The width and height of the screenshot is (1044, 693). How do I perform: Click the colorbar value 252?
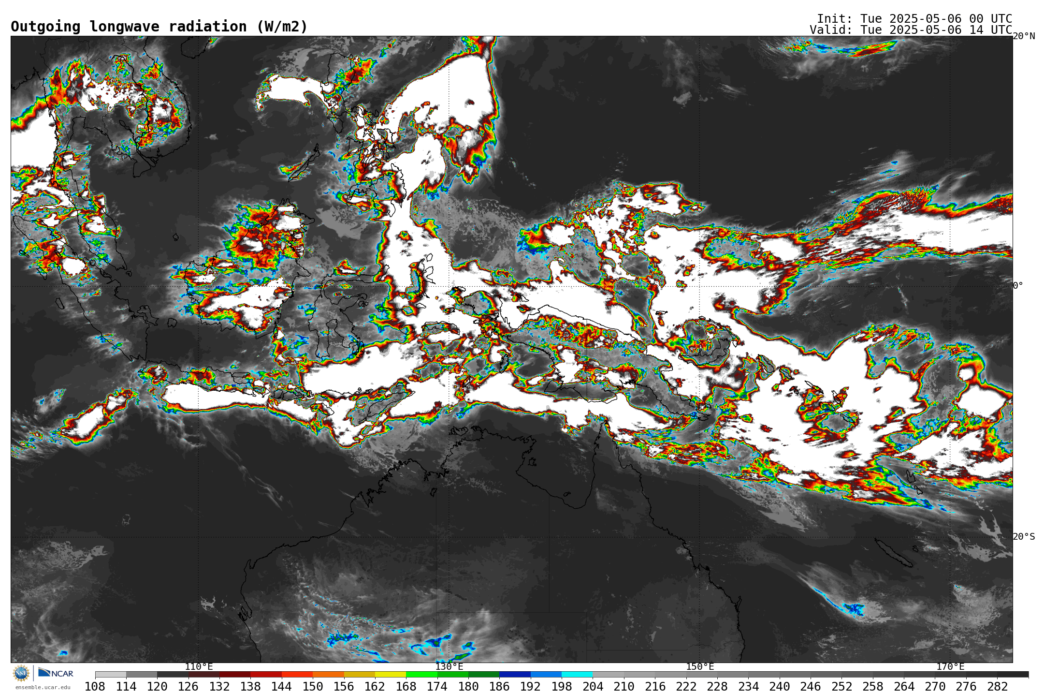pyautogui.click(x=842, y=686)
